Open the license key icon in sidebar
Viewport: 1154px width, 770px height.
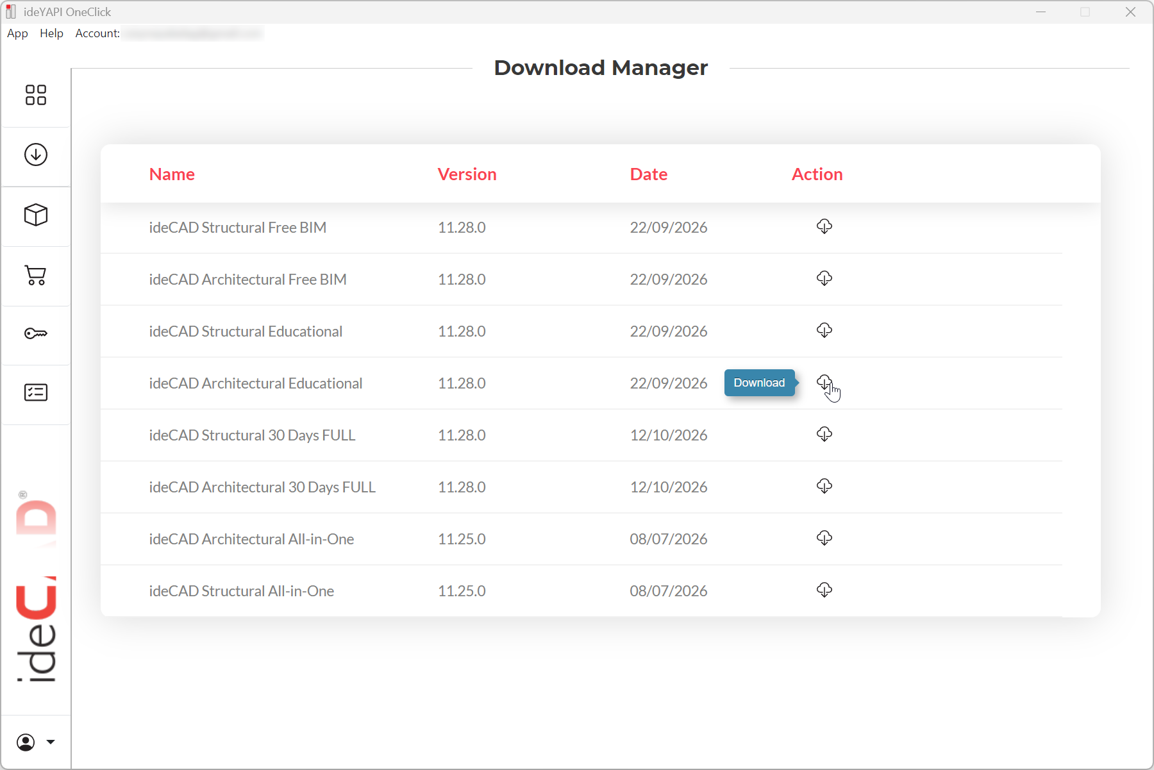click(x=36, y=333)
